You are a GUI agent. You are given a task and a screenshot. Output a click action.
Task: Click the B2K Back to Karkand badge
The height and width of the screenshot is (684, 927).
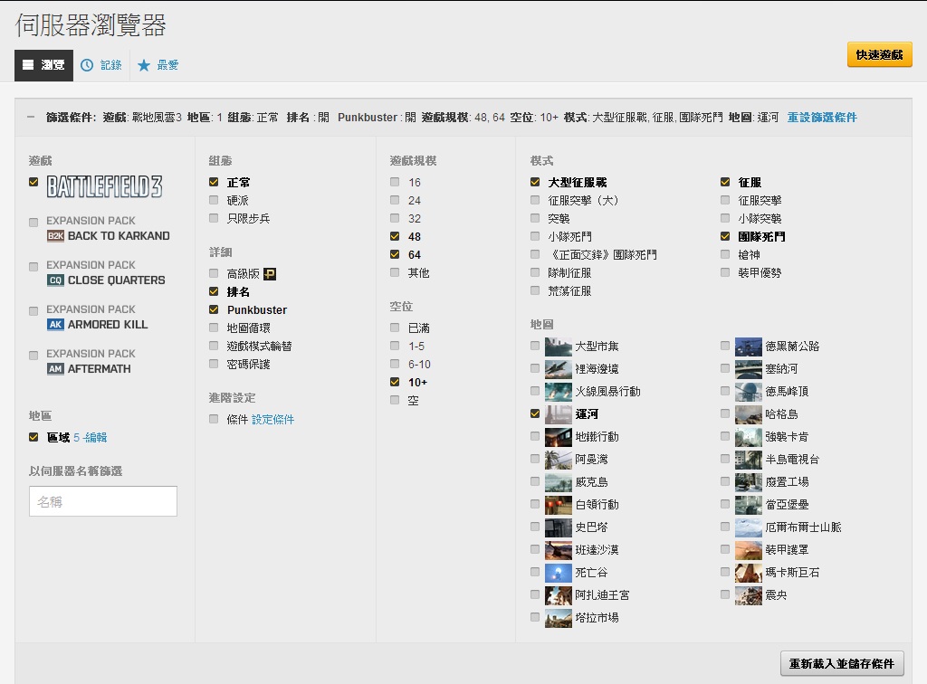tap(55, 236)
